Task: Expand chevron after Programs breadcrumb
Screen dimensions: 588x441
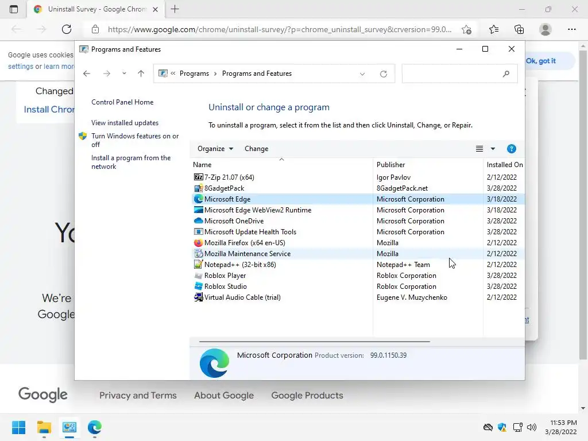Action: click(215, 73)
